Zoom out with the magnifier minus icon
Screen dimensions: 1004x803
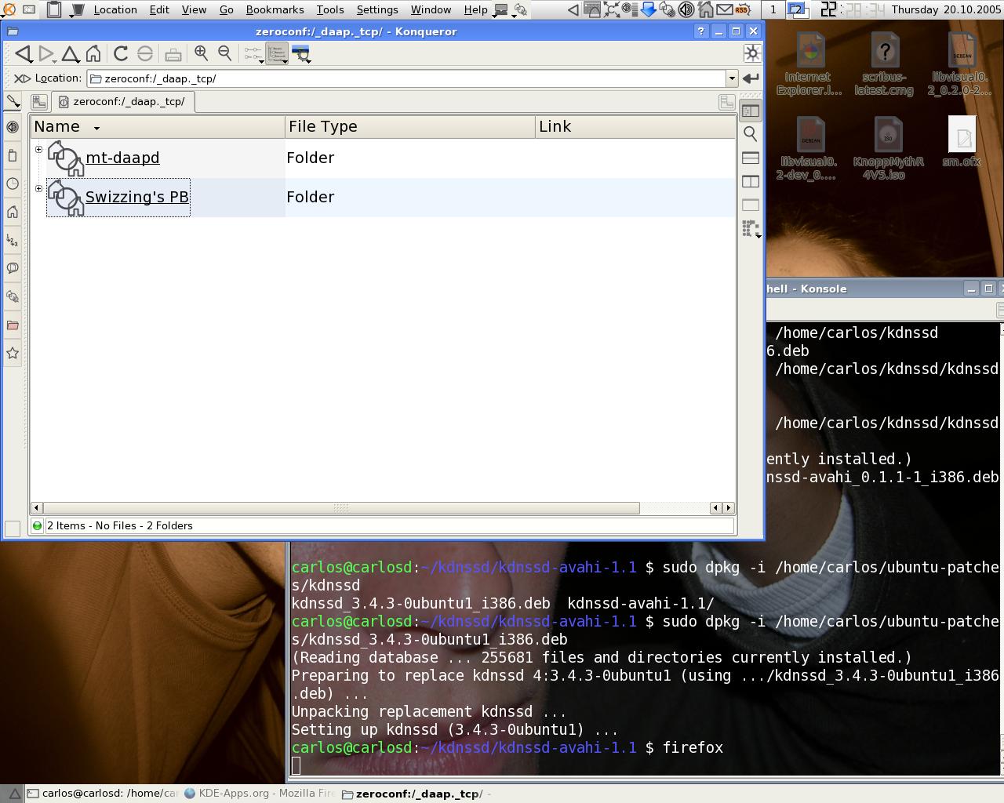(x=225, y=53)
